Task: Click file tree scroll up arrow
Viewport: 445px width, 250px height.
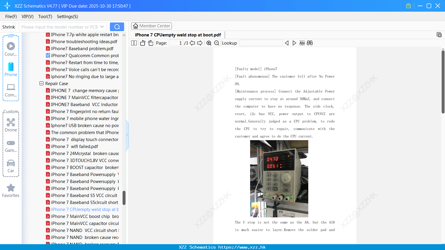Action: 124,35
